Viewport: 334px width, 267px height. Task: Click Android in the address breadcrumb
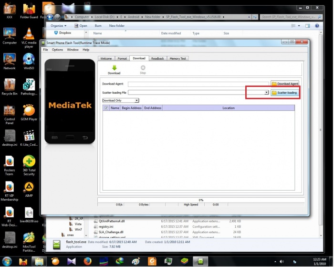coord(133,17)
